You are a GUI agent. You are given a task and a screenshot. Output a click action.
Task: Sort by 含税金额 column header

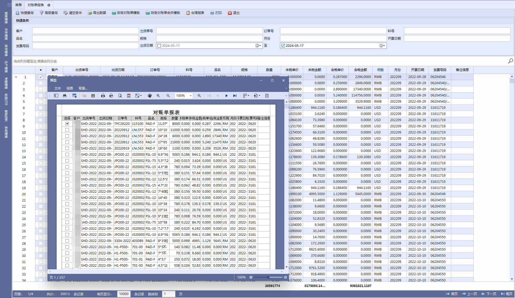tap(360, 70)
